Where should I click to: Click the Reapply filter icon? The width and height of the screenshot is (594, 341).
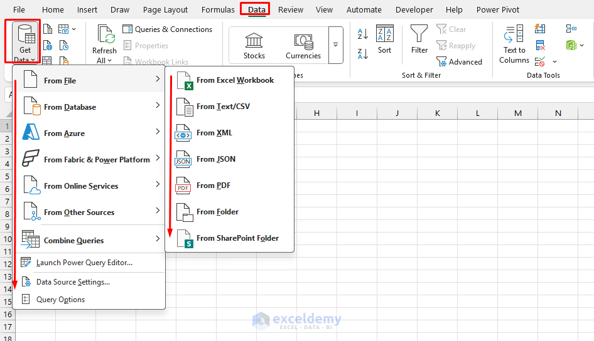441,45
